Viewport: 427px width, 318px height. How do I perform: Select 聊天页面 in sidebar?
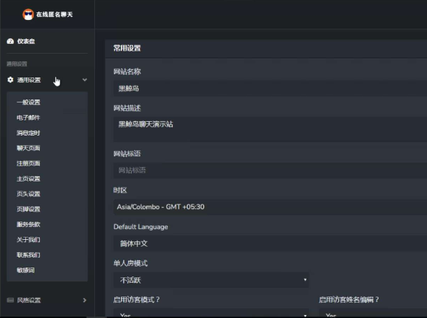[28, 148]
